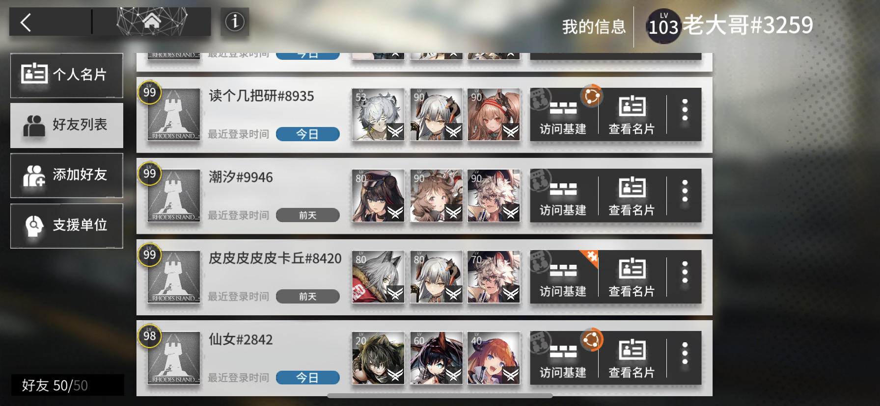Click player name 老大哥#3259
Viewport: 880px width, 406px height.
748,25
